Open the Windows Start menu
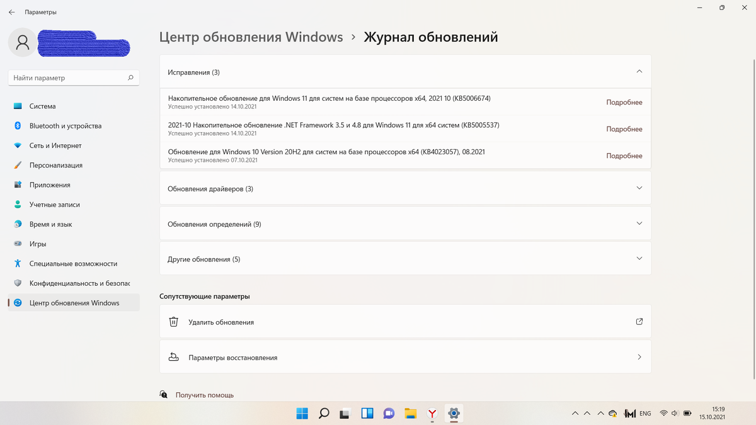 (x=302, y=414)
